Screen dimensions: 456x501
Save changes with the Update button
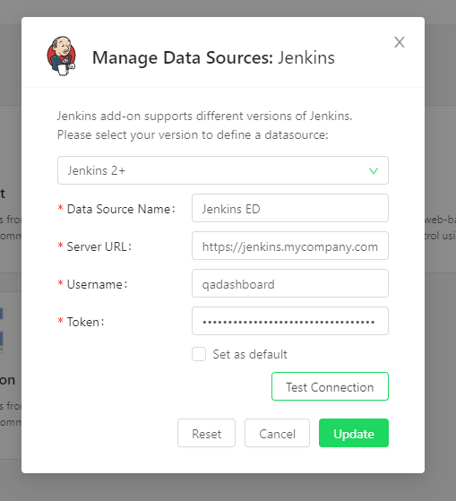pyautogui.click(x=354, y=433)
